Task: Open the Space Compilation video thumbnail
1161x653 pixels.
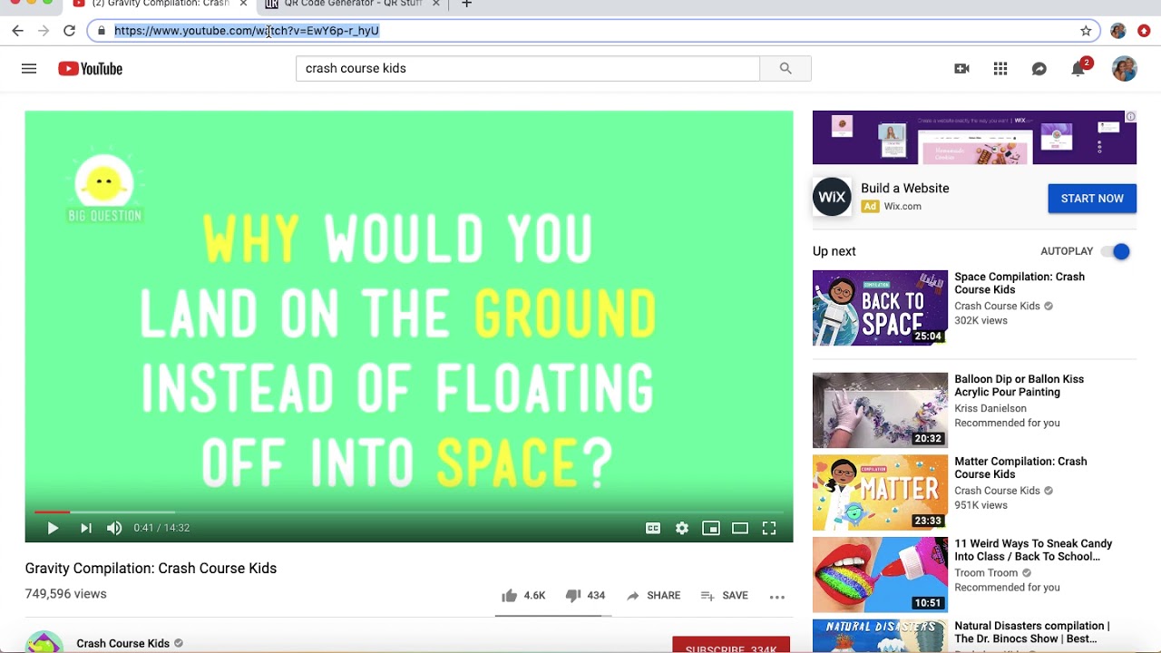Action: click(880, 307)
